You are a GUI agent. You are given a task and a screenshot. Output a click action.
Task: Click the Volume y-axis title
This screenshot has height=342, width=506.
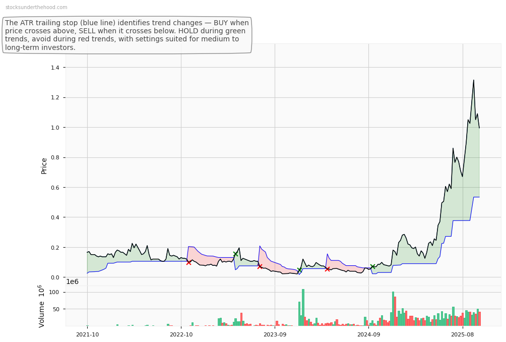pyautogui.click(x=41, y=306)
